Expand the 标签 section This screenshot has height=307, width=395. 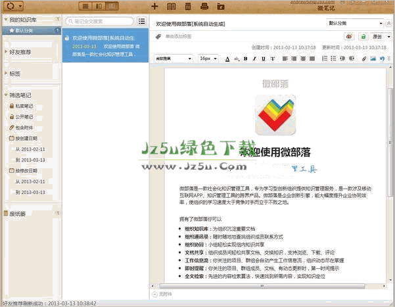[x=6, y=74]
